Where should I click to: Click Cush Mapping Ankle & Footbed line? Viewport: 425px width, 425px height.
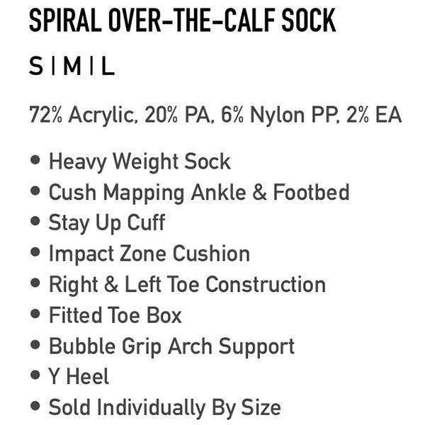coord(198,192)
